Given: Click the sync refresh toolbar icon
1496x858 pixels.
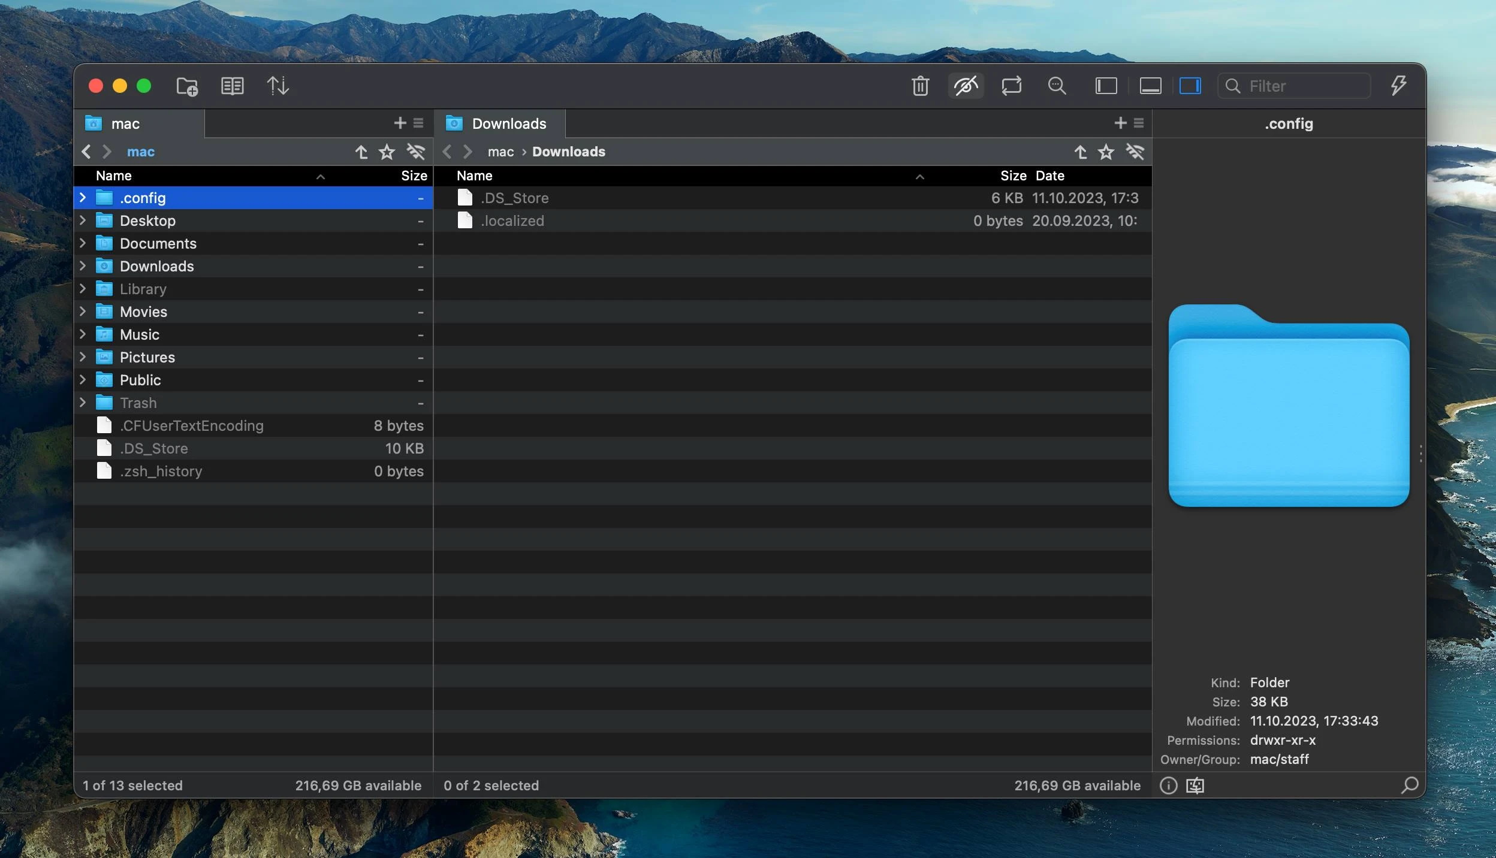Looking at the screenshot, I should 1011,86.
